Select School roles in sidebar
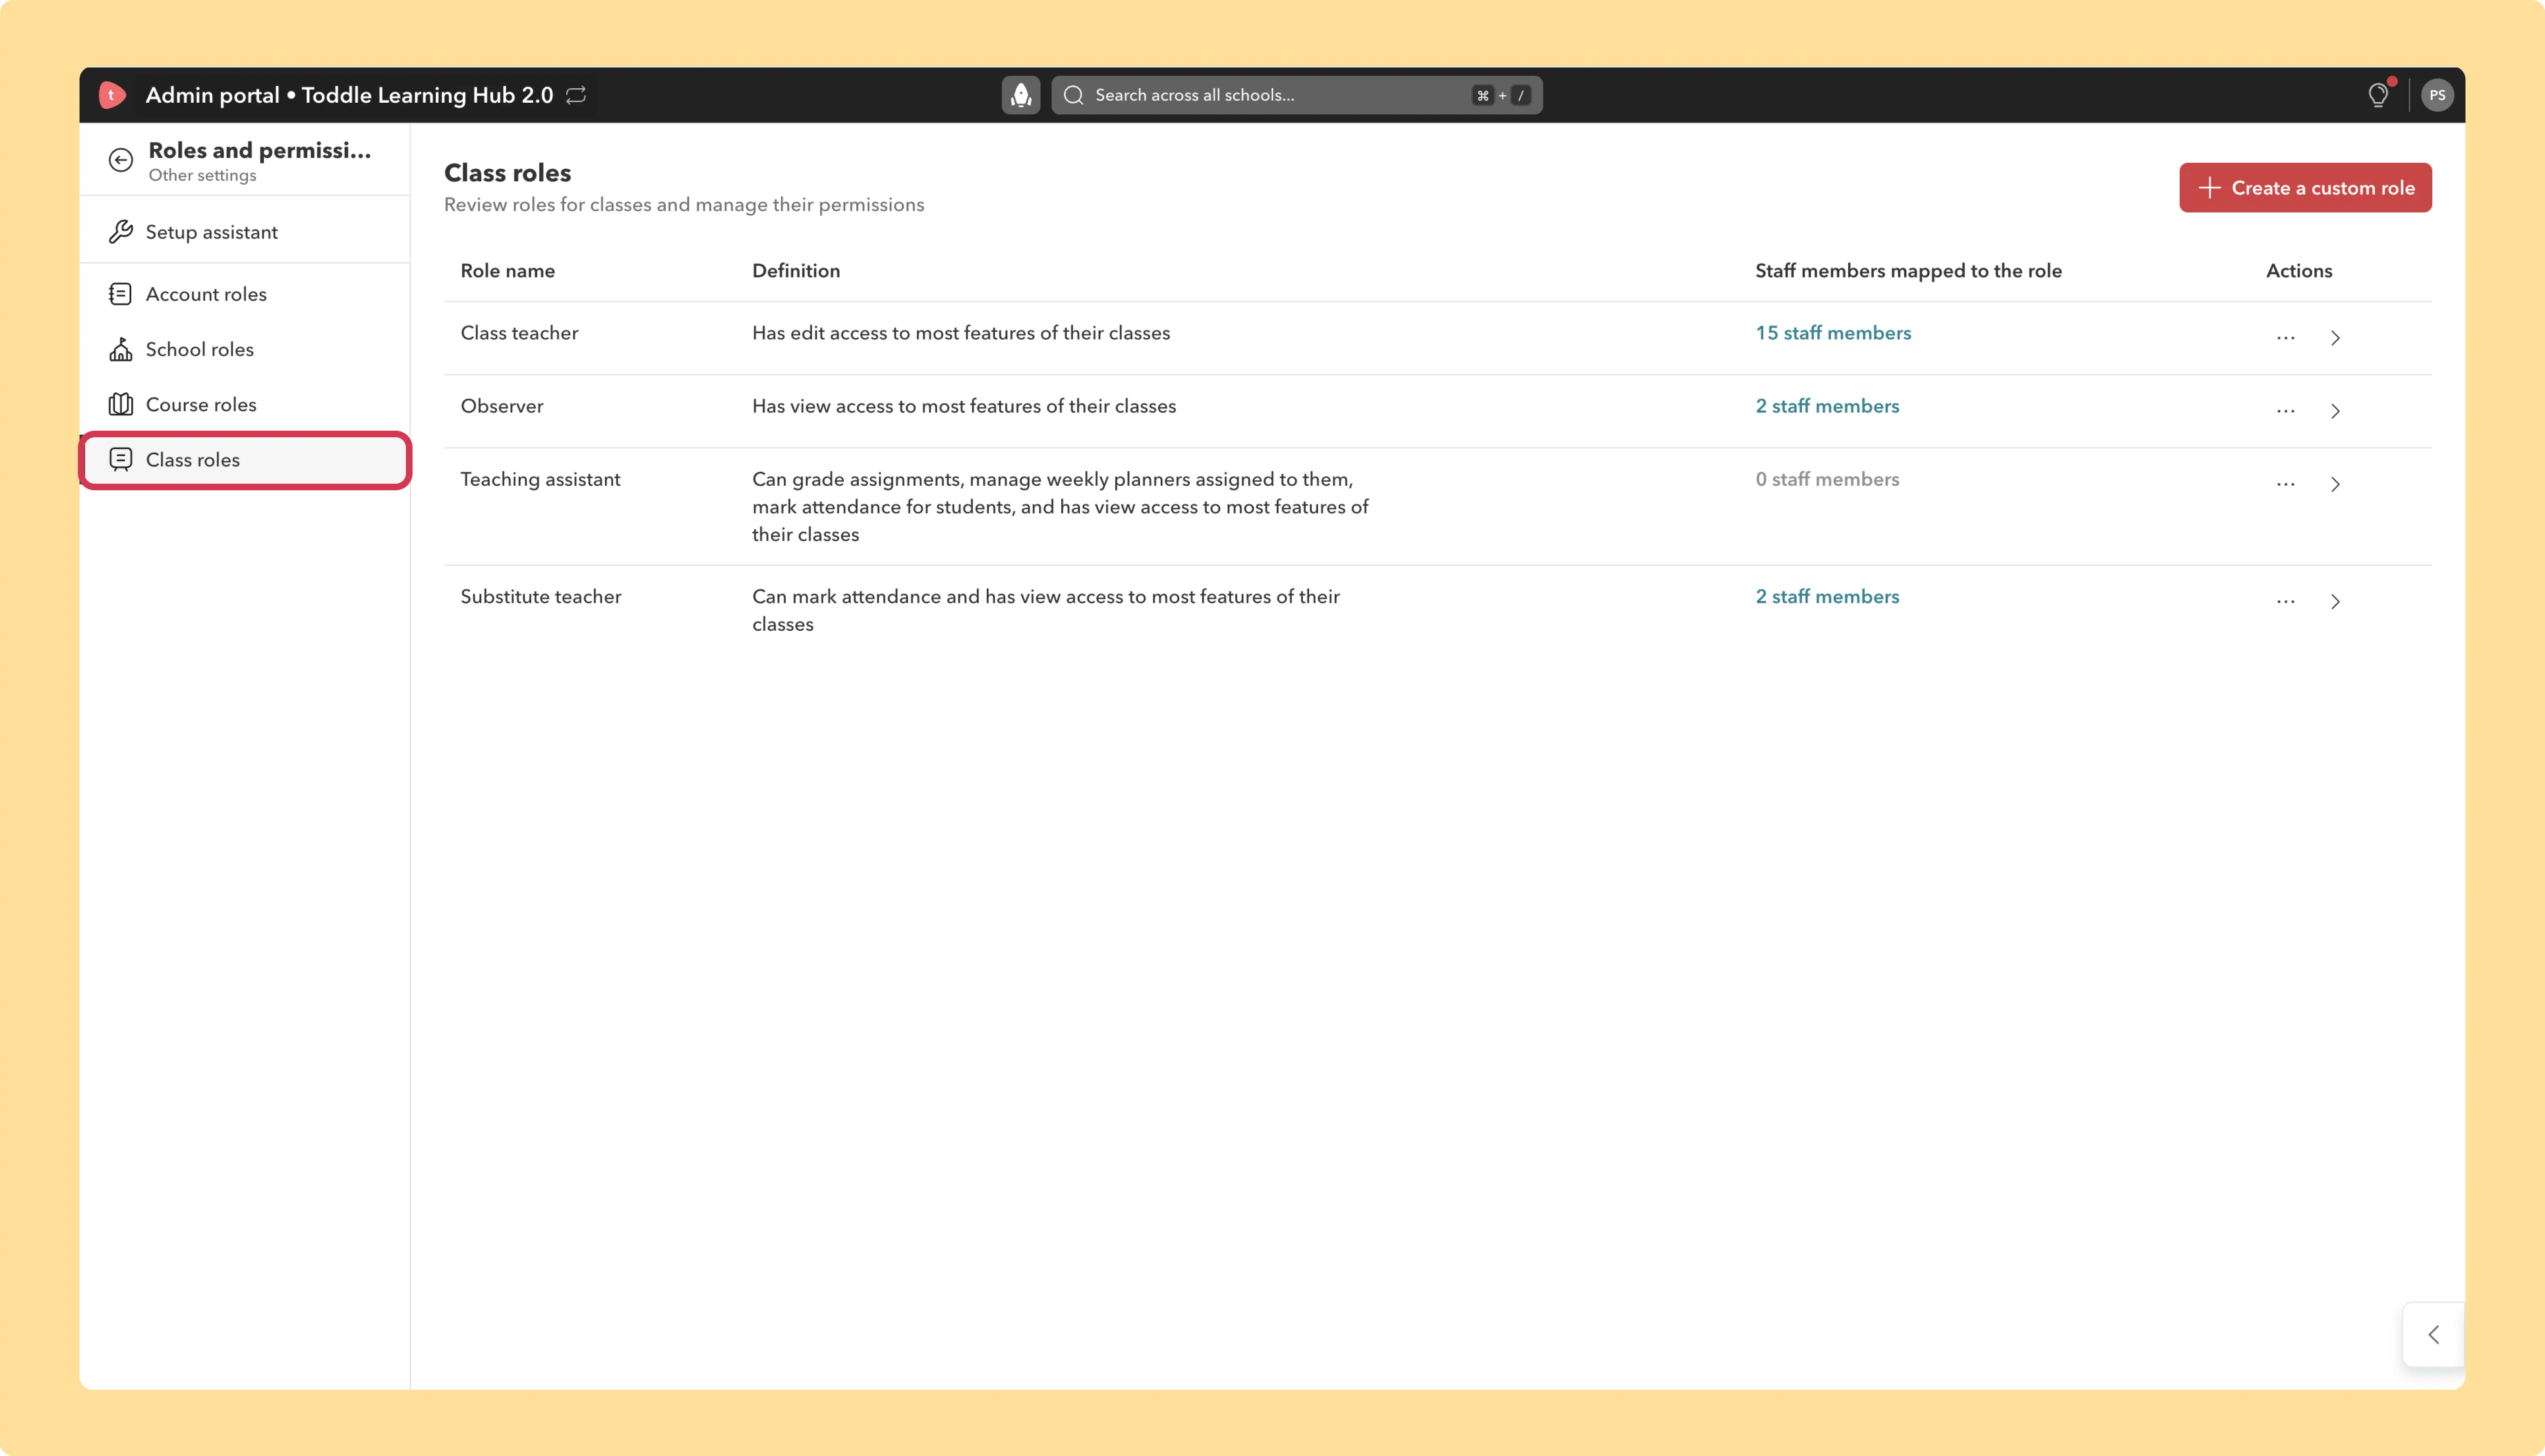 click(x=245, y=349)
